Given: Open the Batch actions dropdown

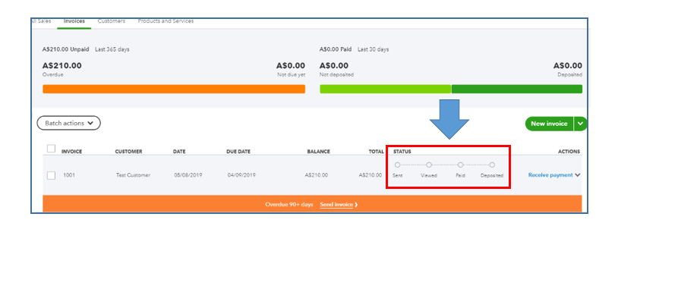Looking at the screenshot, I should pos(69,123).
